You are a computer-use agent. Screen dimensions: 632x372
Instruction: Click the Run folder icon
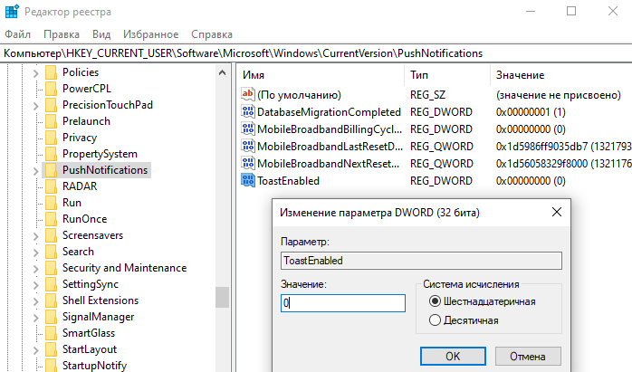coord(52,203)
